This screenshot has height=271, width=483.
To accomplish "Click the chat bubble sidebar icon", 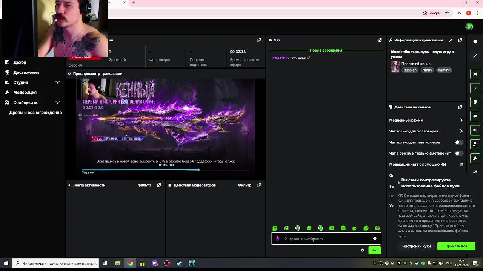I will (475, 116).
